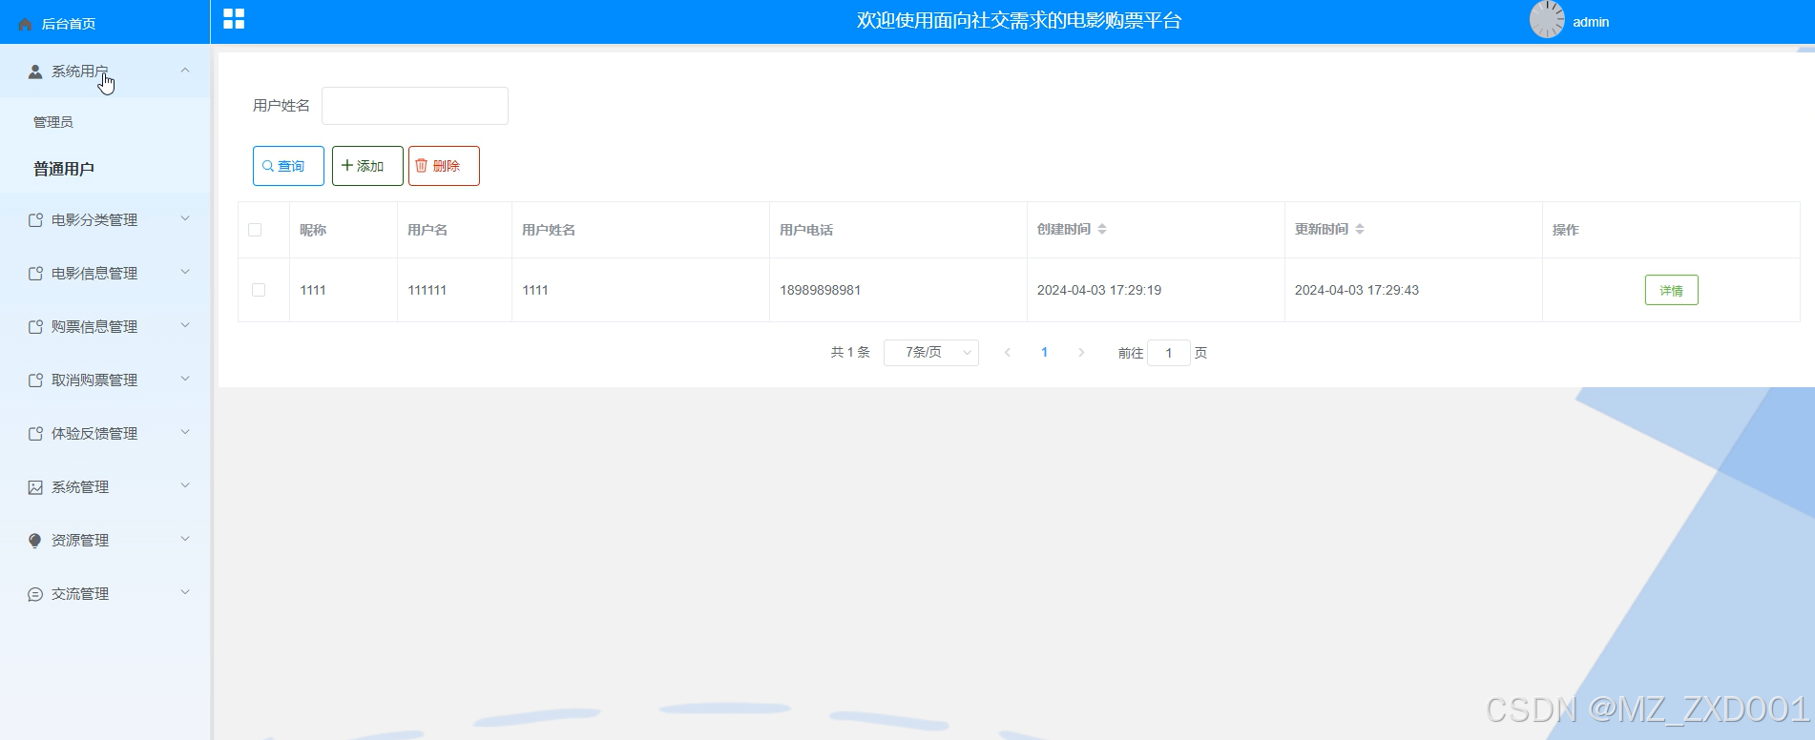This screenshot has height=740, width=1815.
Task: Click the admin avatar image
Action: (1547, 20)
